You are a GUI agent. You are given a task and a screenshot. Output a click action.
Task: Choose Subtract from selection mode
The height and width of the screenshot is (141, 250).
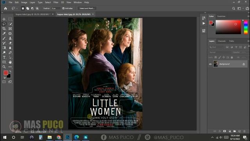coord(32,9)
